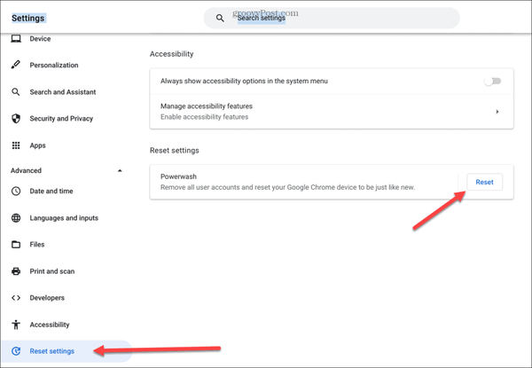This screenshot has width=532, height=368.
Task: Click the Languages and inputs globe icon
Action: [16, 218]
